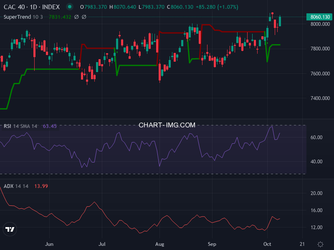Click the 8000.000 level on price axis
The image size is (334, 250).
(319, 24)
